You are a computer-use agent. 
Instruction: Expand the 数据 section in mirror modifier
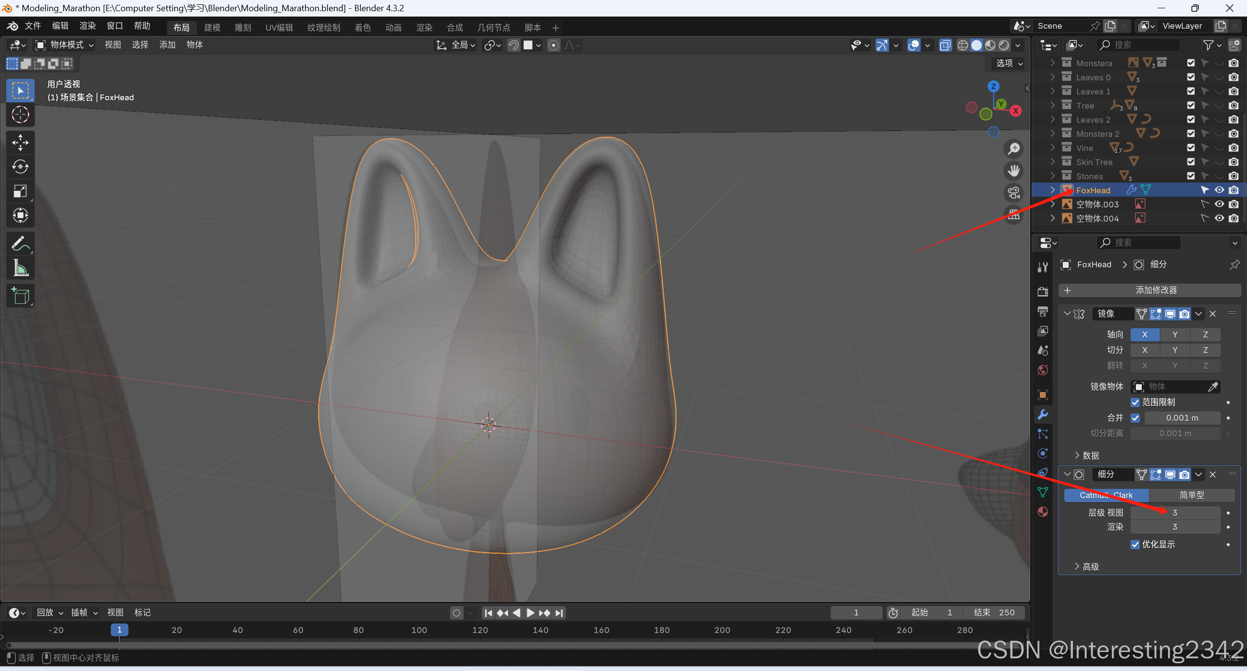(x=1087, y=455)
